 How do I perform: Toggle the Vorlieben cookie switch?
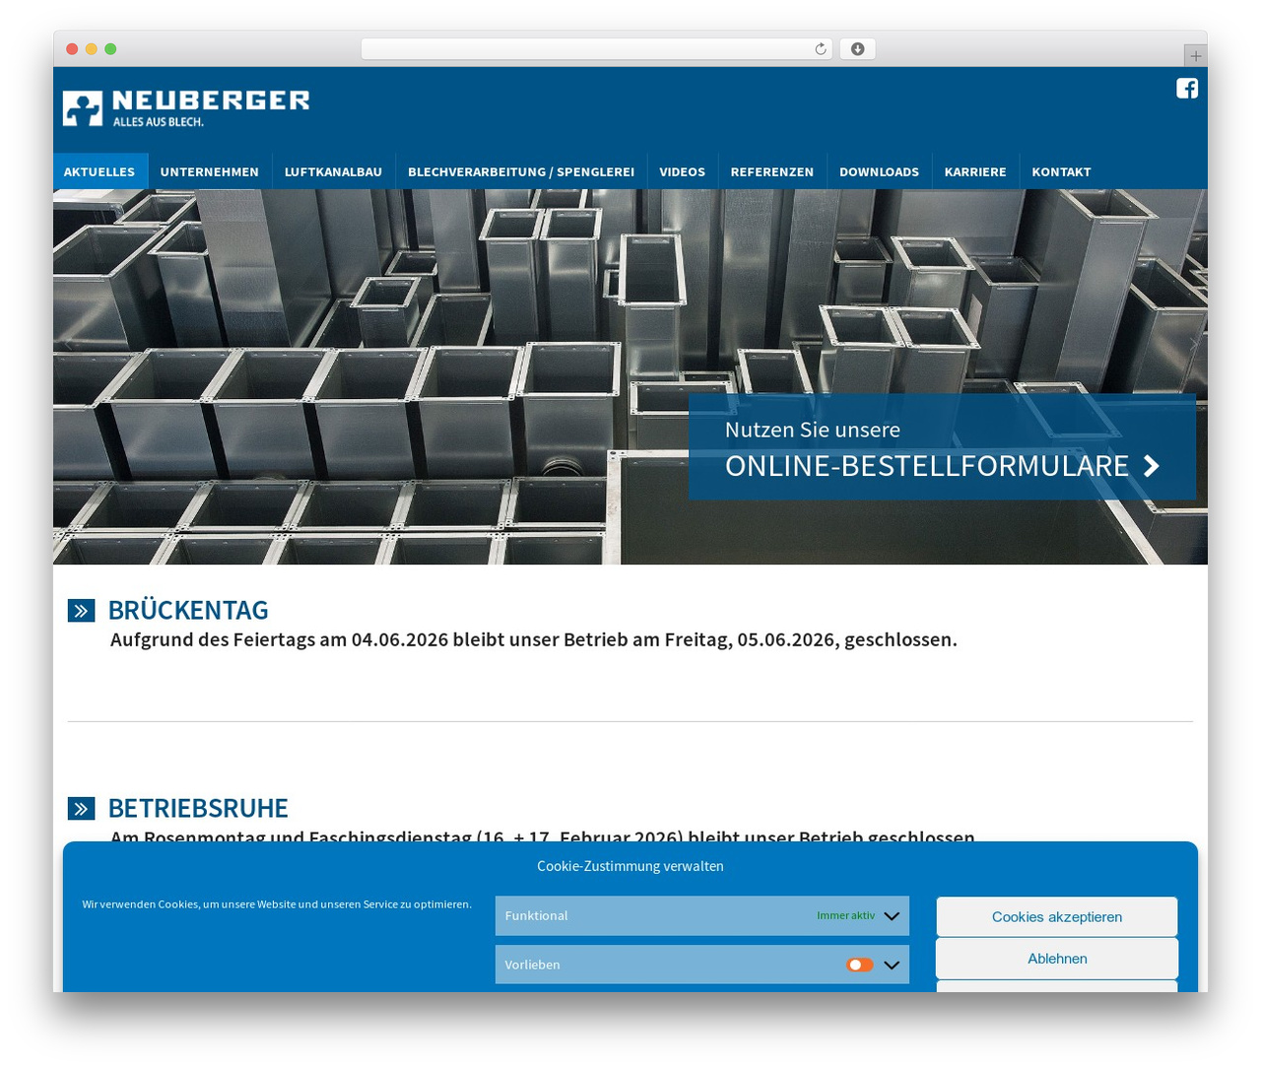[859, 965]
